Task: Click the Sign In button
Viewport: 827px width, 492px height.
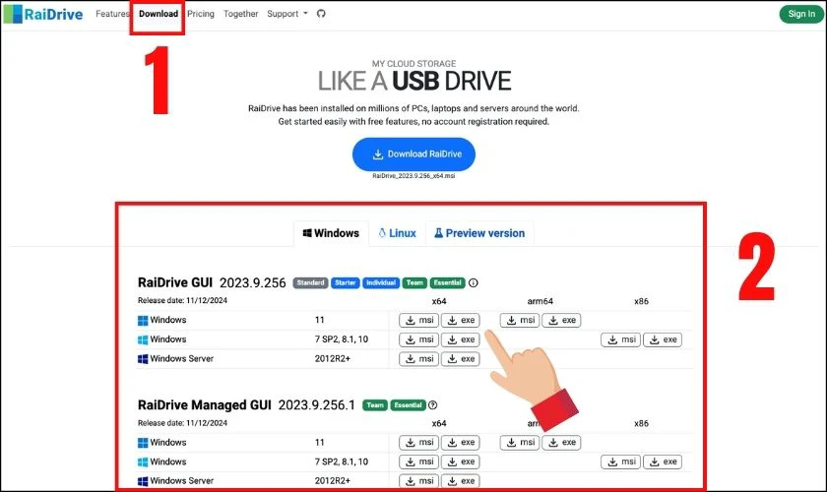Action: pos(801,14)
